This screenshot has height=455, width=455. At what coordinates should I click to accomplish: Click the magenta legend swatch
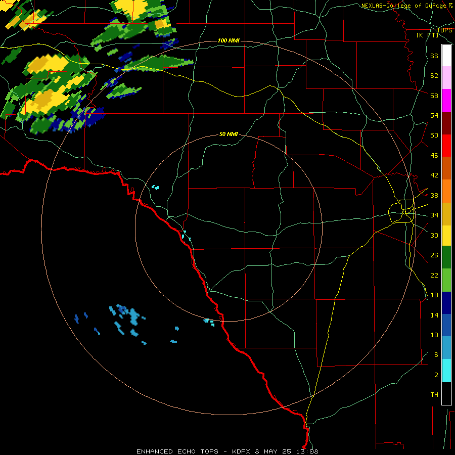tap(446, 101)
